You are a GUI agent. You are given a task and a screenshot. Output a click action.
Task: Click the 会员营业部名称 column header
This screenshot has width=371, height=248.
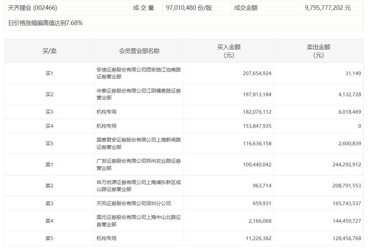point(139,51)
